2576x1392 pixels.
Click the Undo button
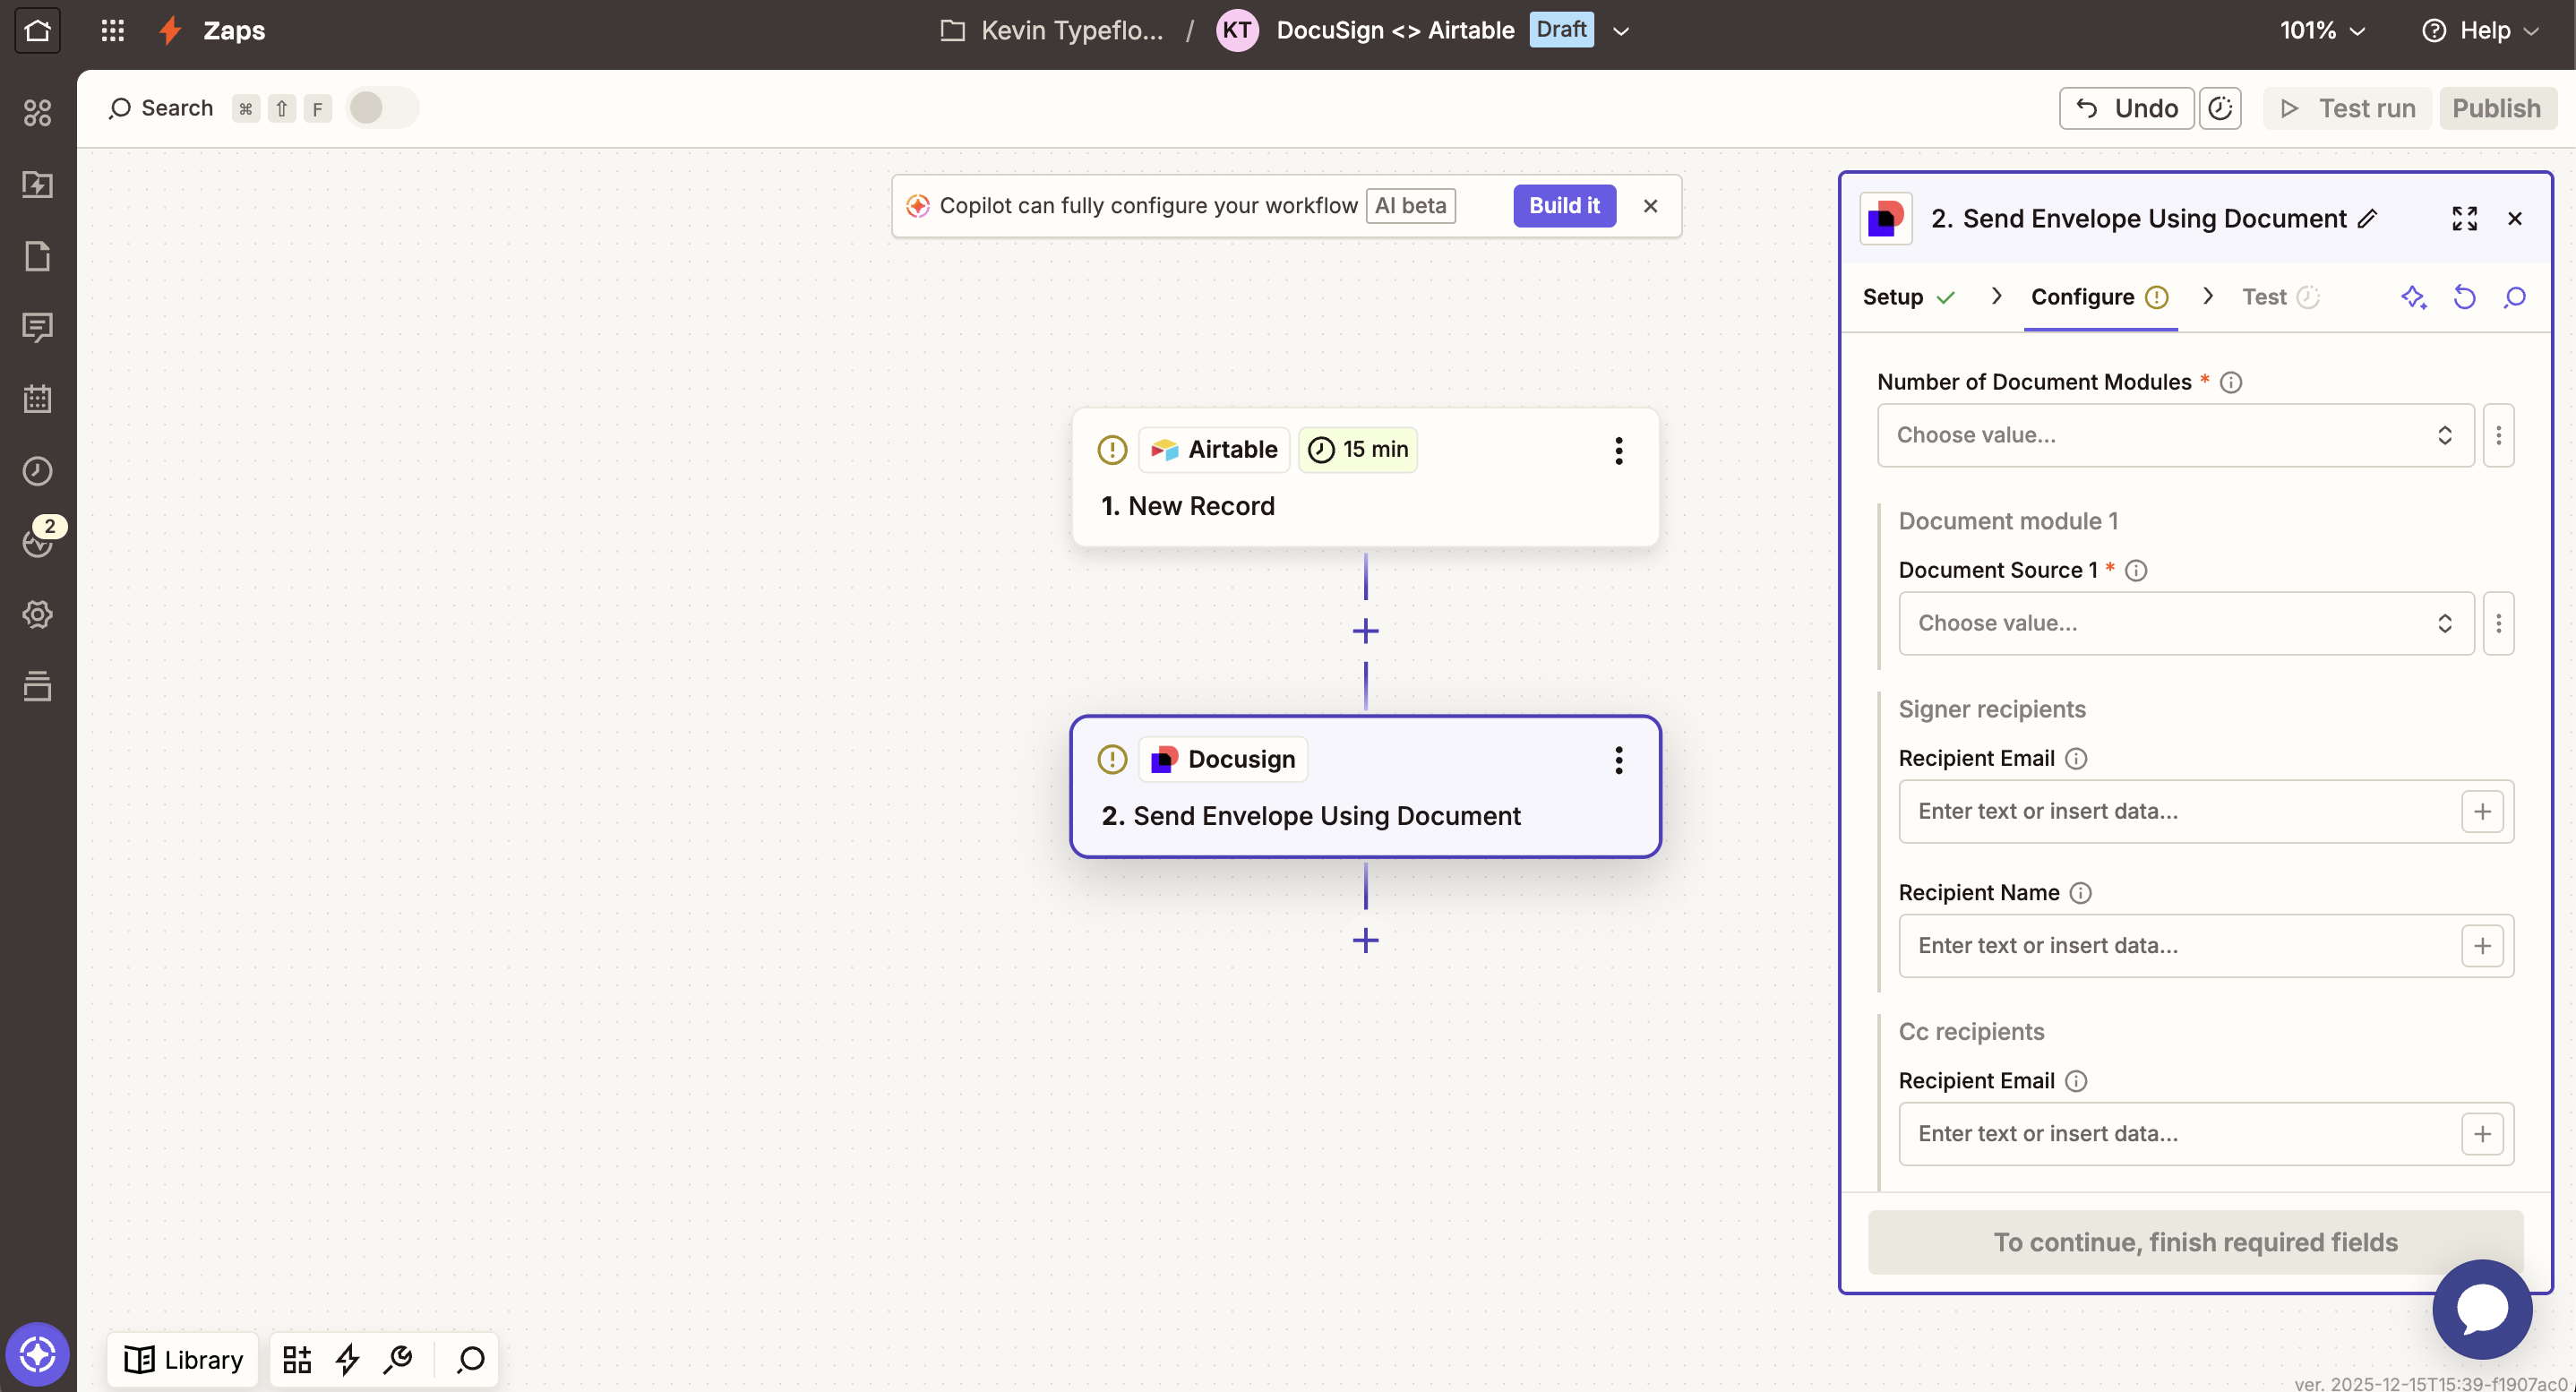[x=2126, y=108]
